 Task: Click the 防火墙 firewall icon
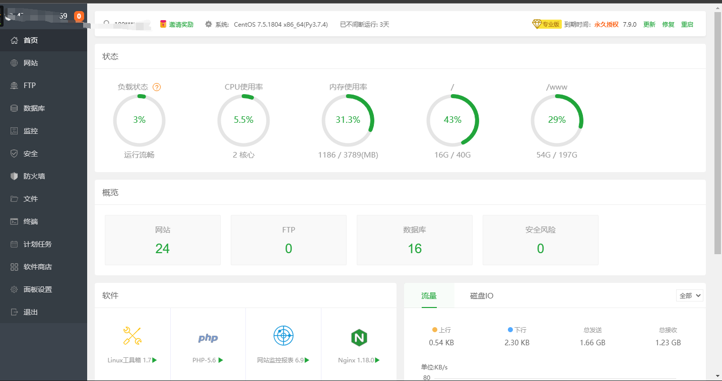(x=14, y=176)
